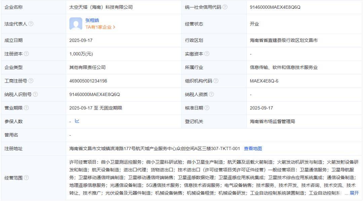Click the 参保人数 trend chart icon

pos(77,121)
